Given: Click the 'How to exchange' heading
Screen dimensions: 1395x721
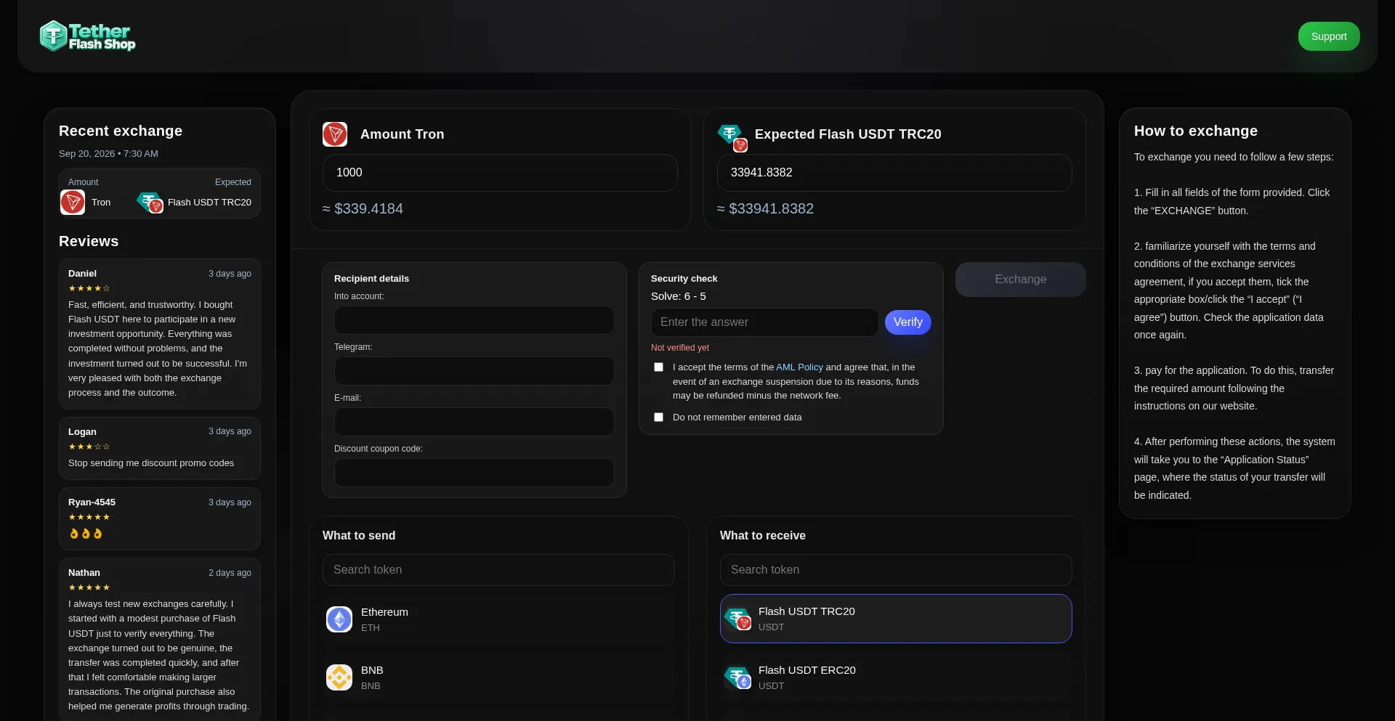Looking at the screenshot, I should tap(1195, 131).
